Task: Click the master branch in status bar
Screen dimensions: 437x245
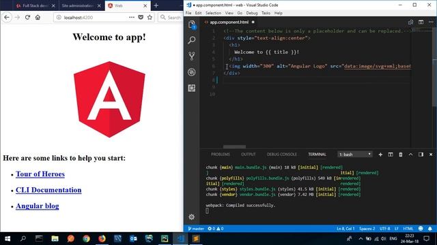Action: coord(196,229)
